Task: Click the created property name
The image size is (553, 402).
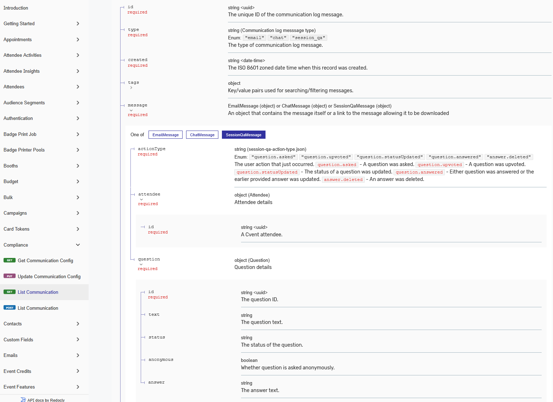Action: tap(138, 60)
